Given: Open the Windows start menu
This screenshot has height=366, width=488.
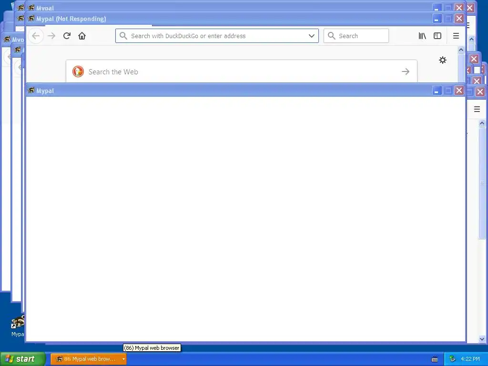Looking at the screenshot, I should pyautogui.click(x=23, y=359).
